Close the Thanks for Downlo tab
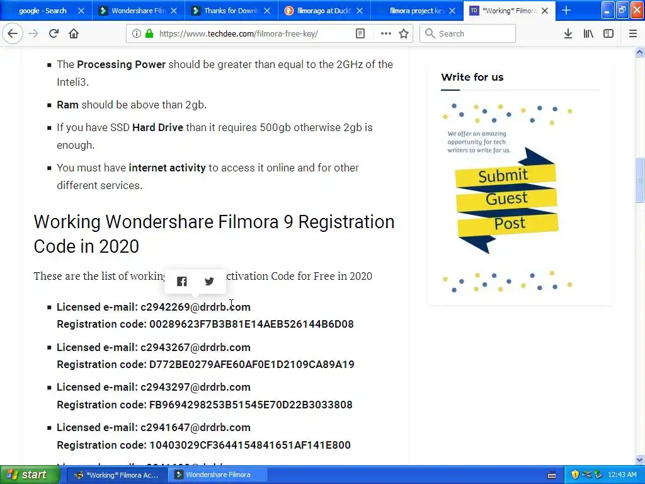This screenshot has height=484, width=645. click(267, 11)
